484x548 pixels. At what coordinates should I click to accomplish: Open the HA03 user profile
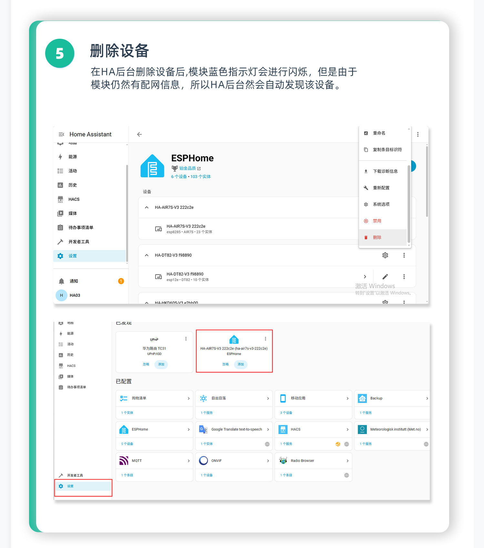[90, 295]
